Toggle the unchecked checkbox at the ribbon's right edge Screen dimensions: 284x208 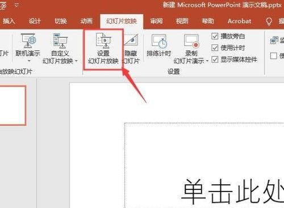[274, 56]
